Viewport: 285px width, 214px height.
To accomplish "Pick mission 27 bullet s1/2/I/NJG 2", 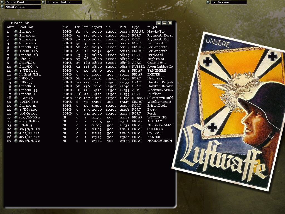I will click(x=16, y=133).
